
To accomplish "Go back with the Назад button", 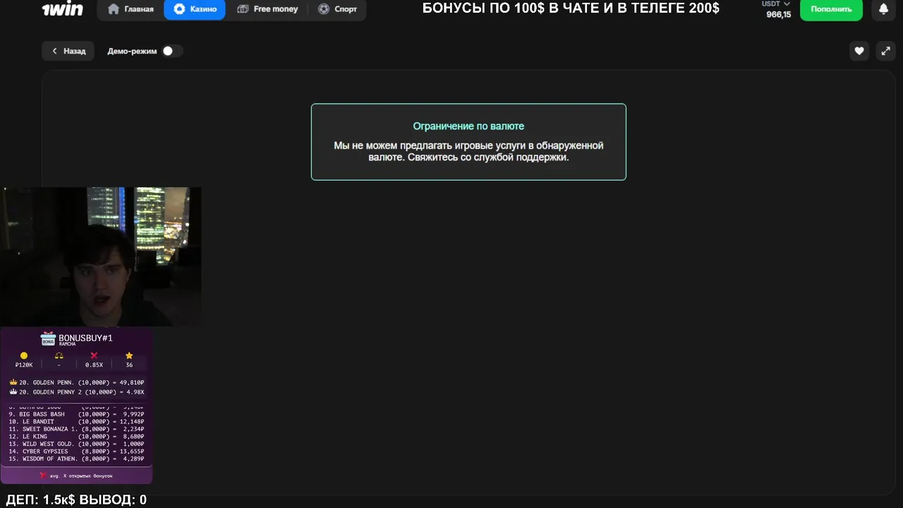I will click(x=68, y=51).
